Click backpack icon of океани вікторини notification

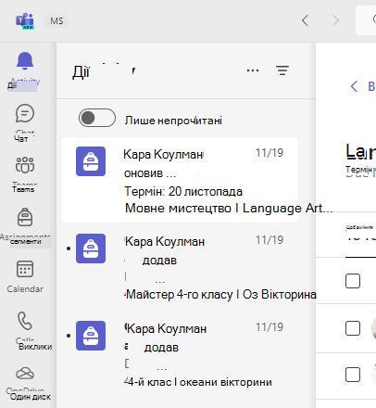click(91, 336)
